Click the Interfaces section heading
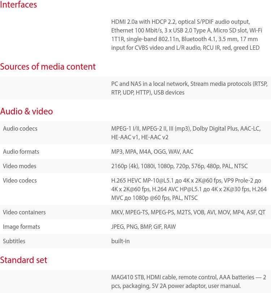Image resolution: width=271 pixels, height=293 pixels. point(18,5)
